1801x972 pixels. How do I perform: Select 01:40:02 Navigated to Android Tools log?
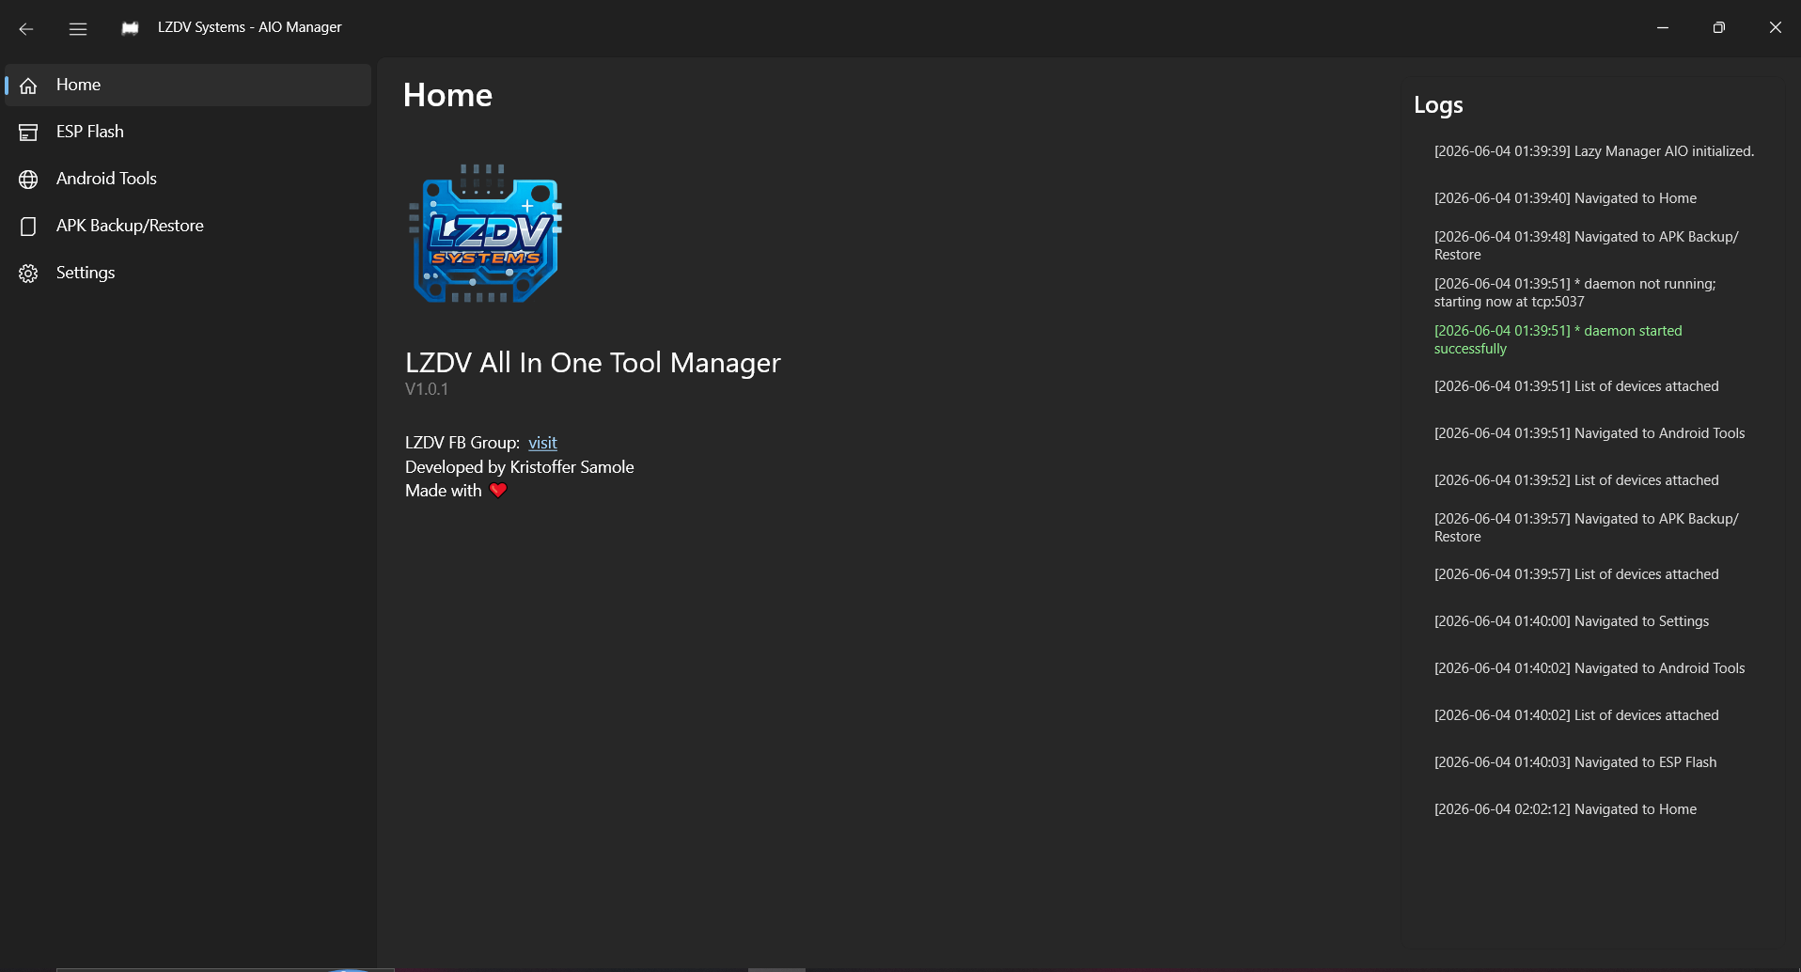(1590, 668)
